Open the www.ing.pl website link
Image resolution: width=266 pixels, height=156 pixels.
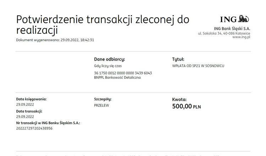tap(241, 37)
